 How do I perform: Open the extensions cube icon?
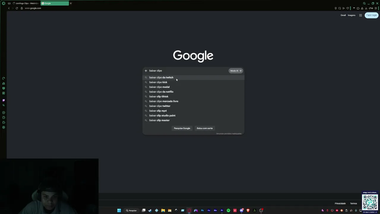358,8
